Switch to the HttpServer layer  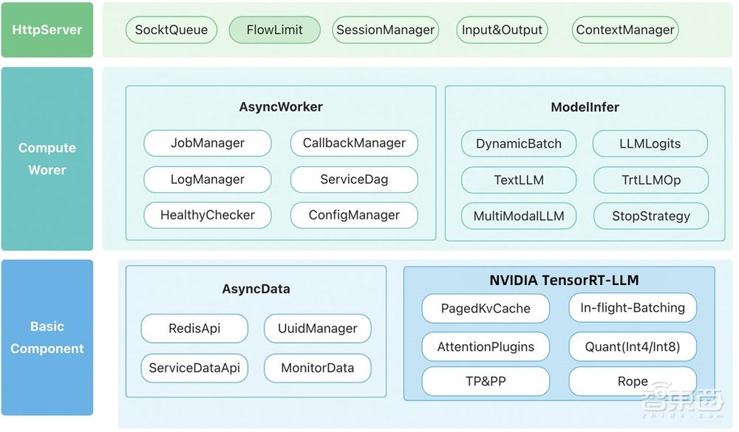click(x=47, y=30)
